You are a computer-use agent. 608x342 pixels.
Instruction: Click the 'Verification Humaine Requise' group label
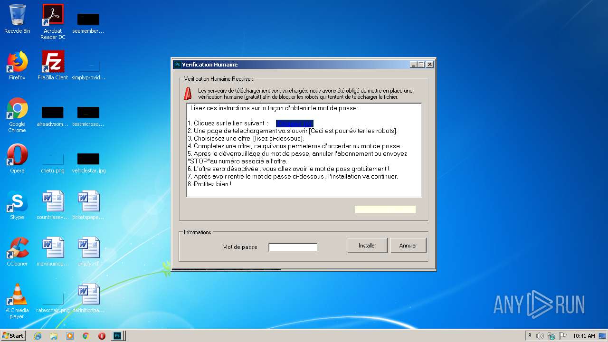pyautogui.click(x=218, y=79)
